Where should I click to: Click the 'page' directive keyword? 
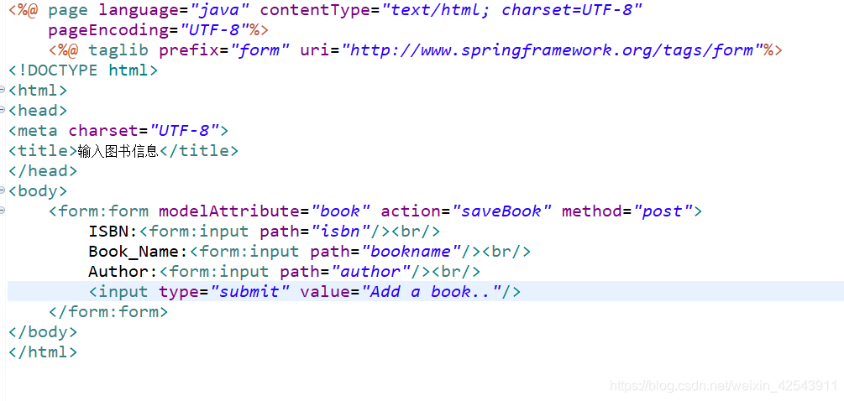pyautogui.click(x=68, y=10)
